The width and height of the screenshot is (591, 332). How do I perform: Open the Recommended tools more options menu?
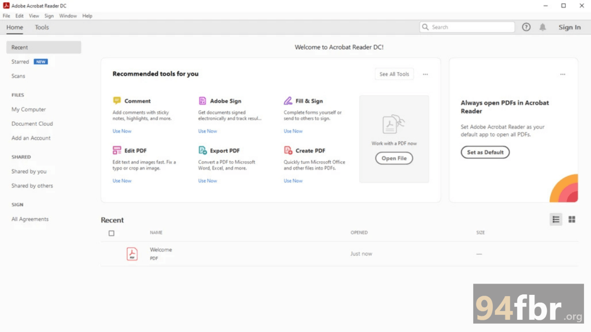click(425, 74)
